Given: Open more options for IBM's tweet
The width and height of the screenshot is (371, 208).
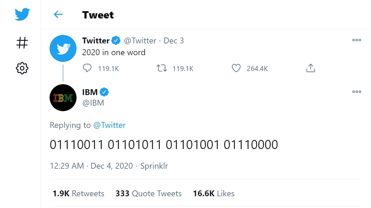Looking at the screenshot, I should 357,92.
